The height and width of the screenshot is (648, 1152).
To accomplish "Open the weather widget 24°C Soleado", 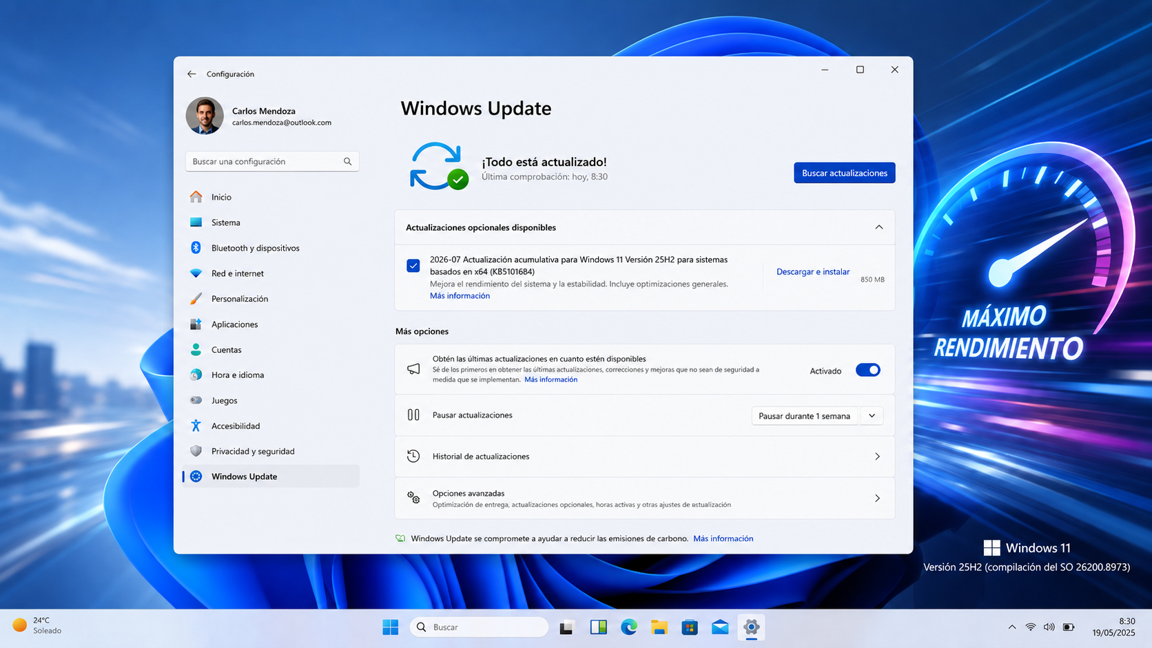I will 37,625.
